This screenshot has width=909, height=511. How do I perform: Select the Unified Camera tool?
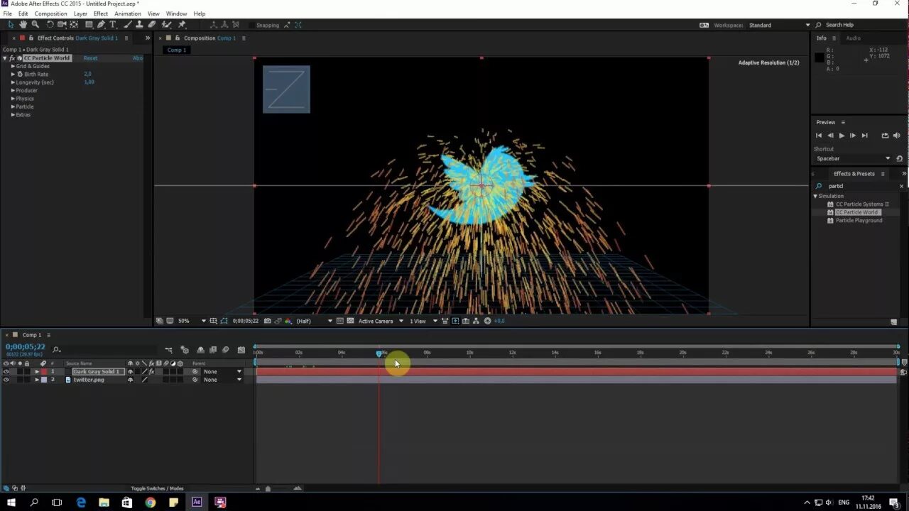tap(62, 25)
